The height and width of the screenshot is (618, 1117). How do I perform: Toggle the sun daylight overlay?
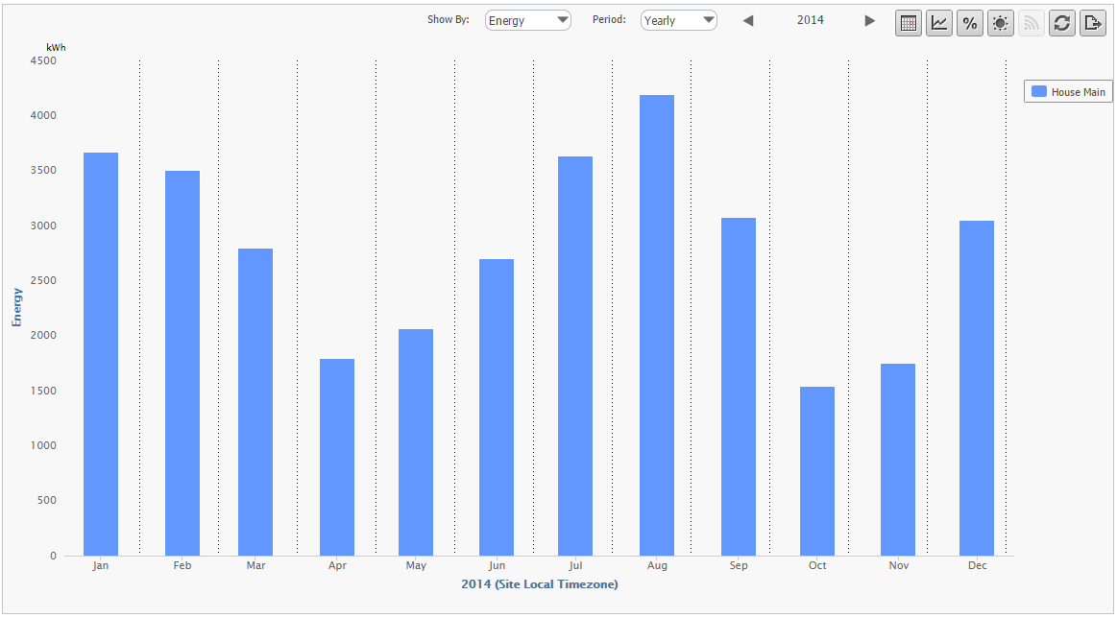(x=1001, y=23)
